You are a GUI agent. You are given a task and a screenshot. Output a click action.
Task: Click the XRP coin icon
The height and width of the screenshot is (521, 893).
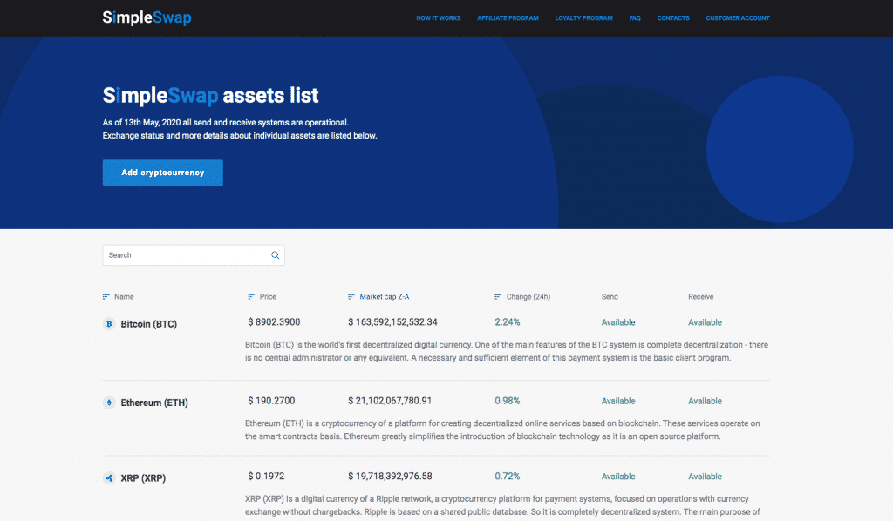click(x=109, y=477)
